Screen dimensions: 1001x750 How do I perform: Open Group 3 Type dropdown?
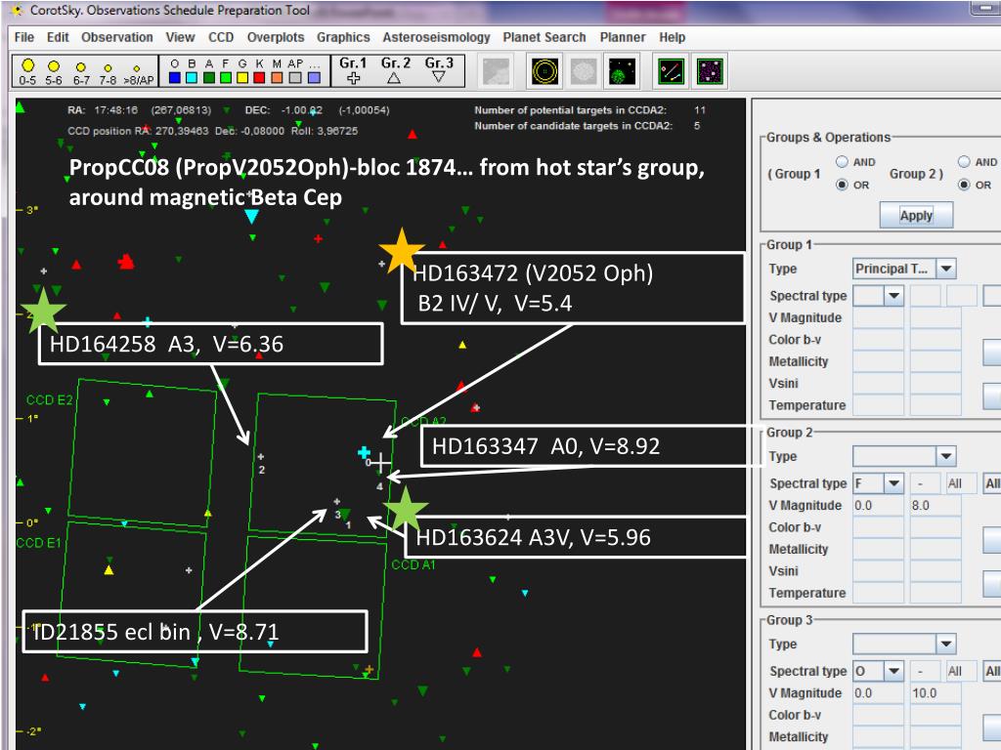point(946,644)
